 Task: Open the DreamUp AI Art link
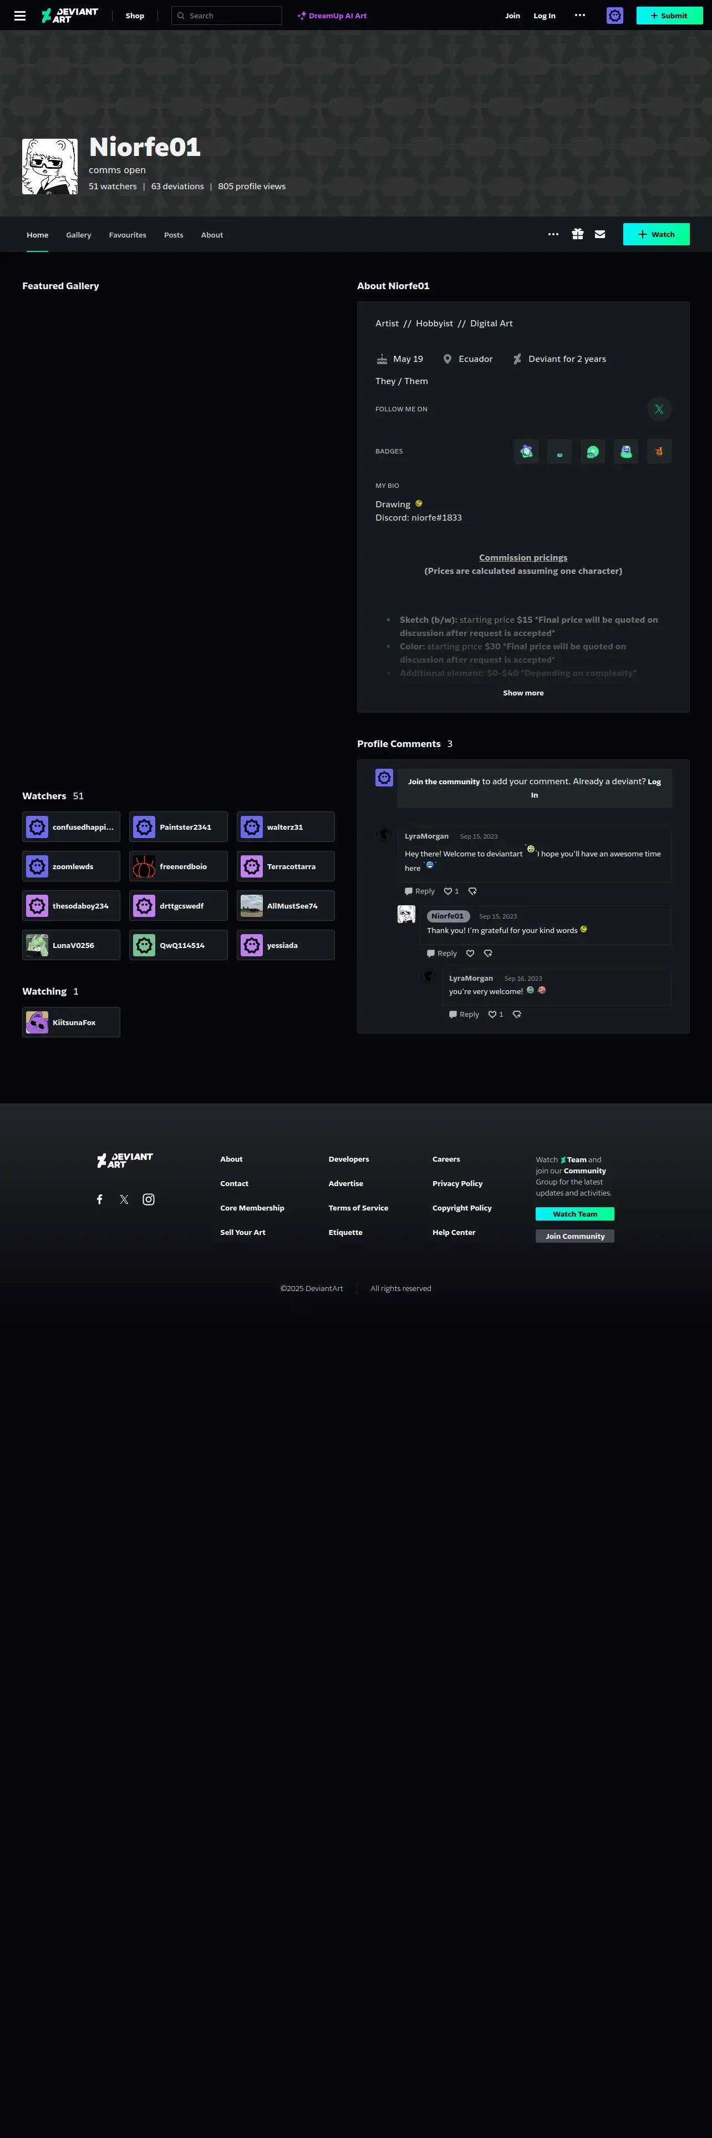(332, 16)
